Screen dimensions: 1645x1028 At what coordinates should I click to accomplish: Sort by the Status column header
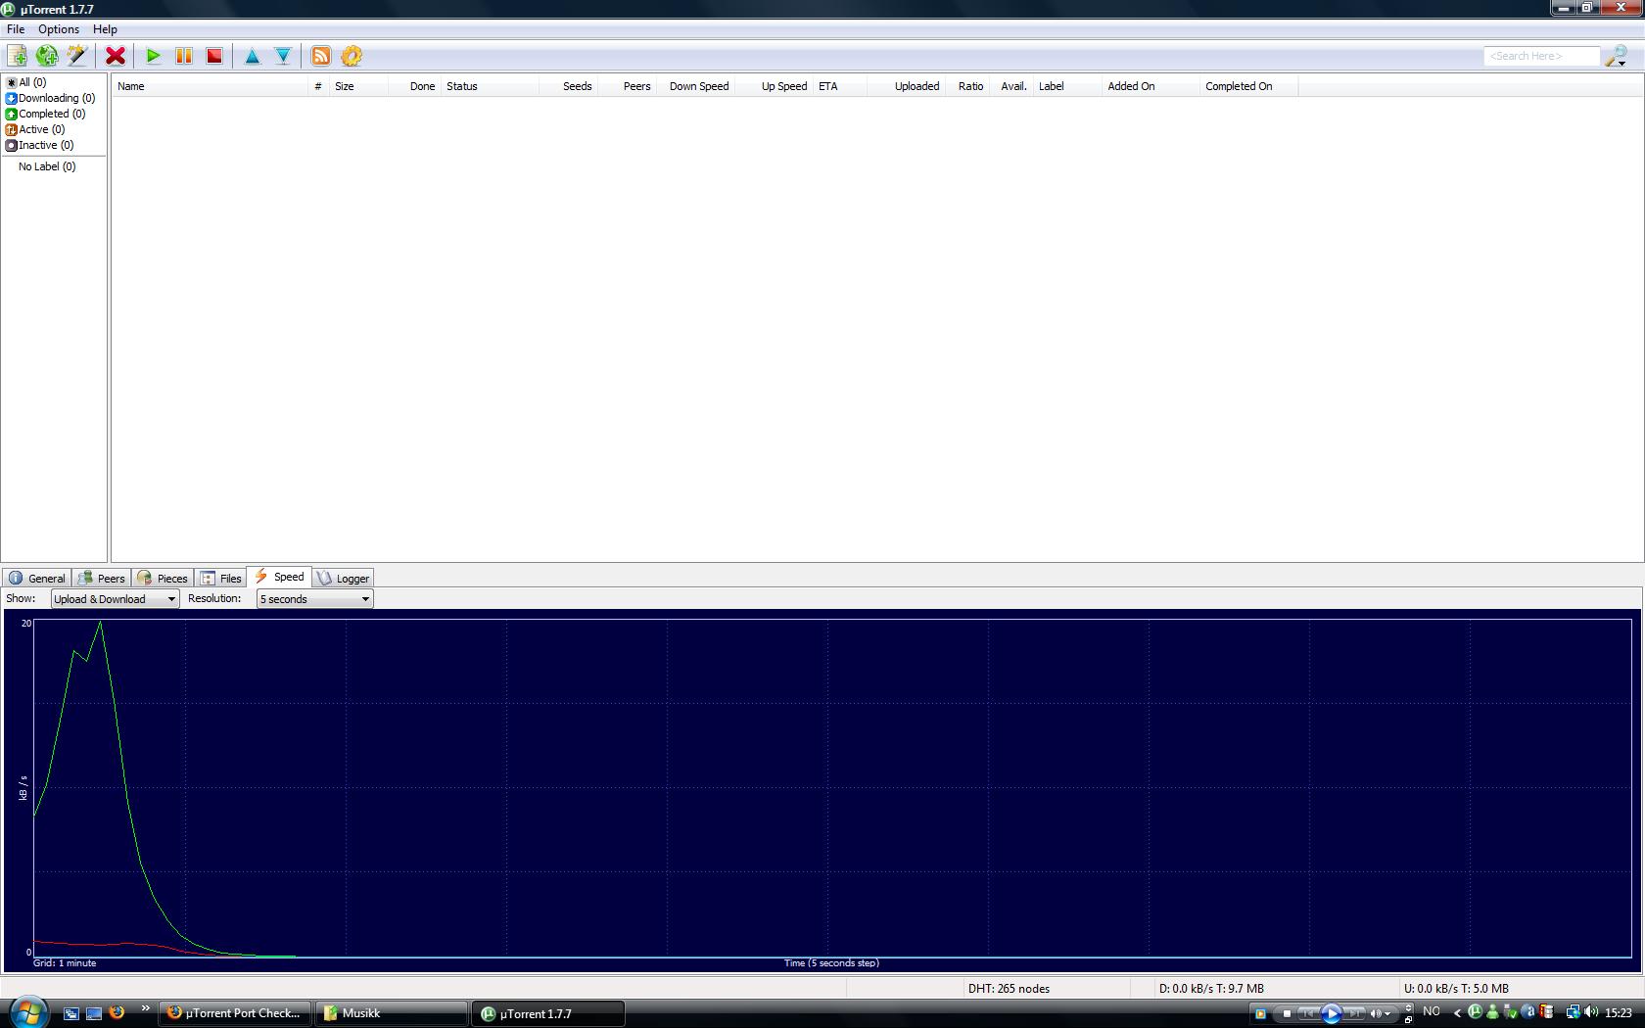tap(491, 86)
